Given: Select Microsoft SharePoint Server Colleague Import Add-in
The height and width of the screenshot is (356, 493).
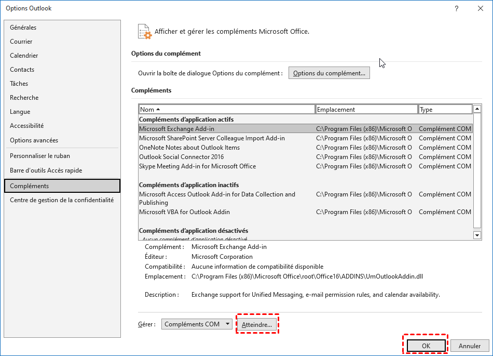Looking at the screenshot, I should click(x=305, y=138).
